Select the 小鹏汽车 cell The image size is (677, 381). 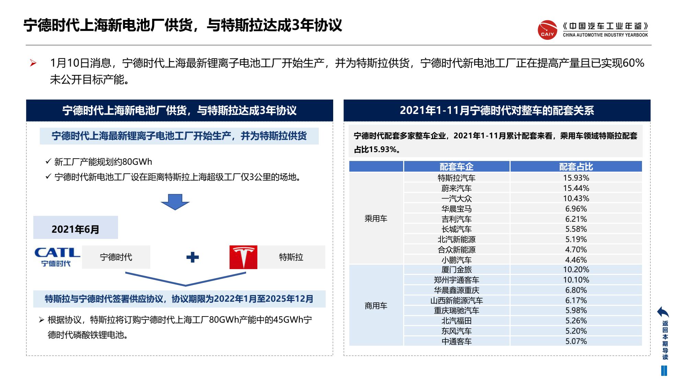457,259
